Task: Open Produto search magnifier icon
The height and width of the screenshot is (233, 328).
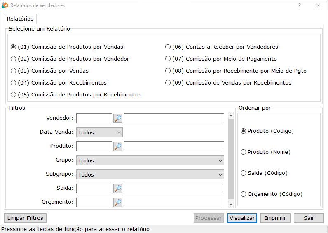Action: pyautogui.click(x=117, y=146)
